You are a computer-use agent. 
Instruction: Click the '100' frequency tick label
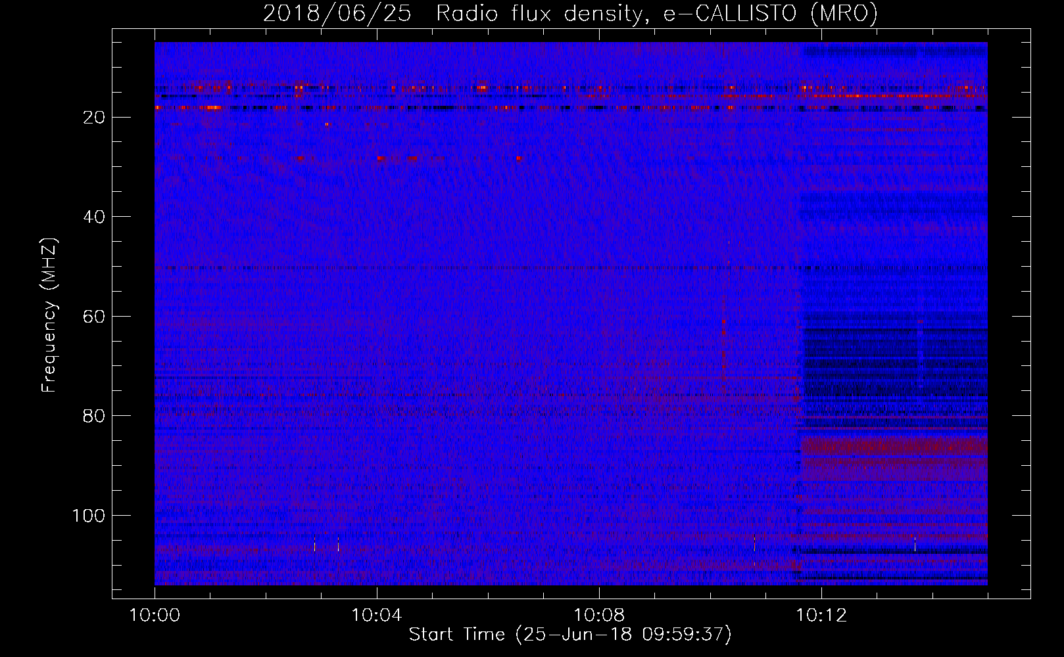89,516
